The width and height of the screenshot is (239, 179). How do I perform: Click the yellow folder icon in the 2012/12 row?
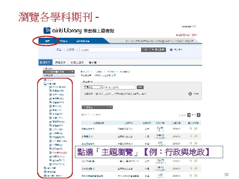196,136
